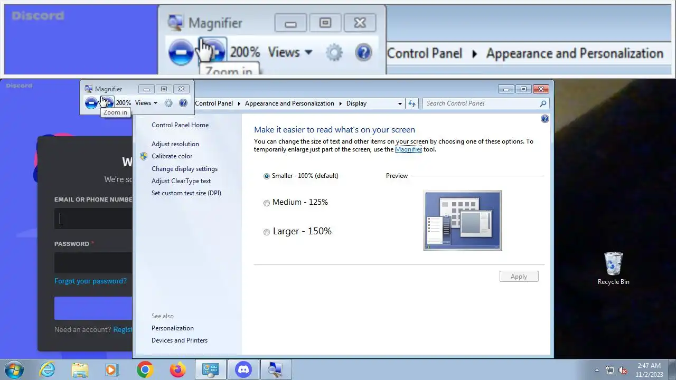Click Discord Register link
The image size is (676, 380).
click(x=123, y=329)
